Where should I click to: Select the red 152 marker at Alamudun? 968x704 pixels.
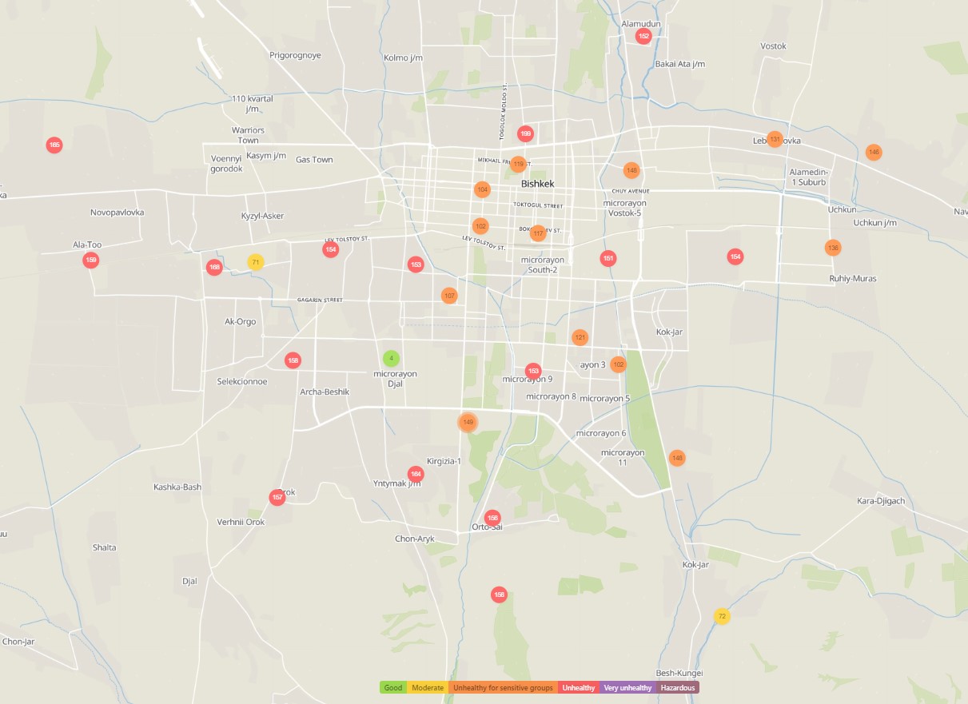(643, 36)
